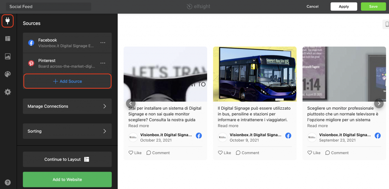Click Add to Website button

(67, 180)
